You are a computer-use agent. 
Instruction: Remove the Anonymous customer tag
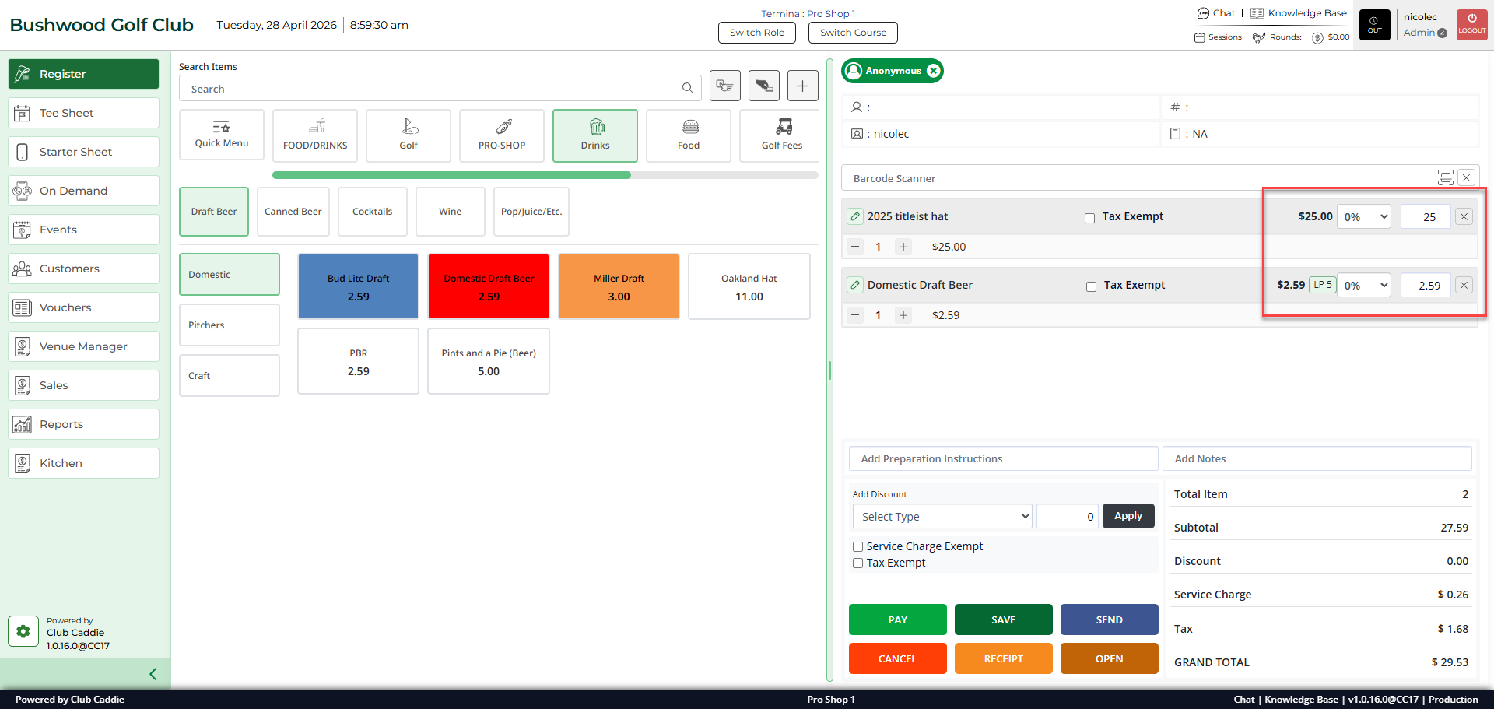point(933,71)
